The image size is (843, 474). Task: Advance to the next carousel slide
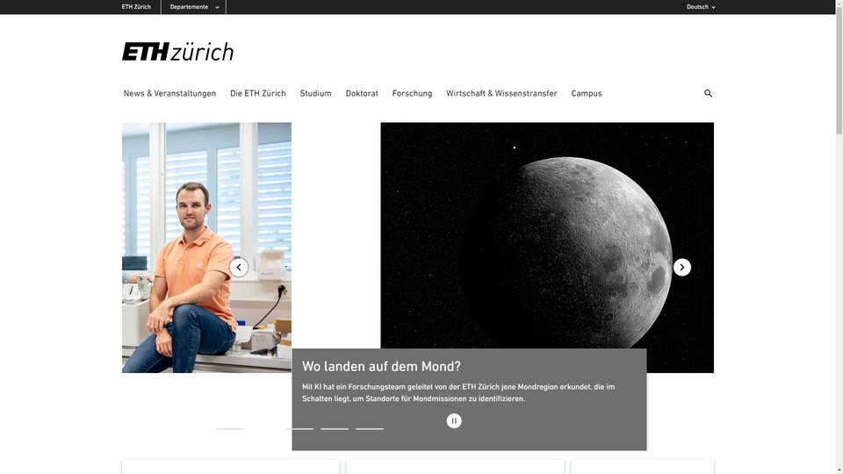pyautogui.click(x=681, y=267)
